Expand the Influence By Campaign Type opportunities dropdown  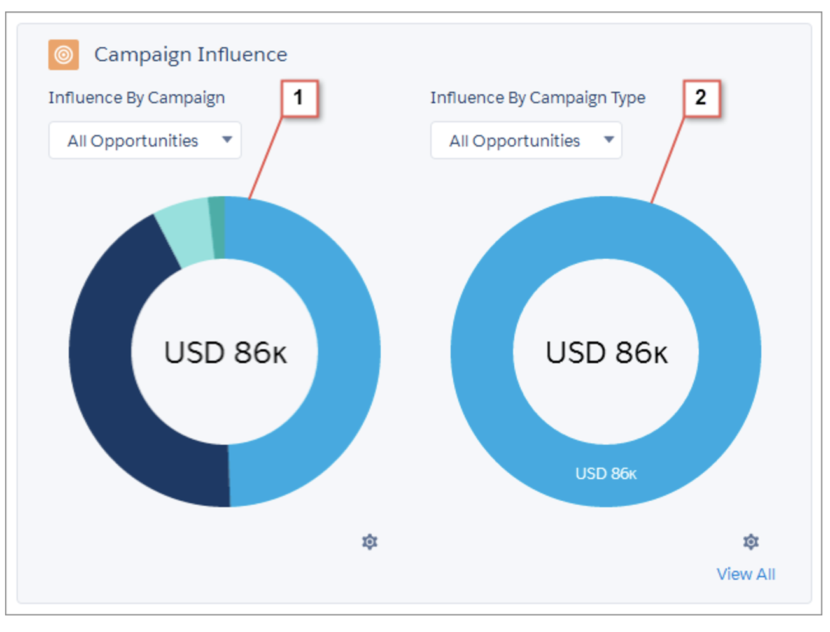tap(526, 140)
